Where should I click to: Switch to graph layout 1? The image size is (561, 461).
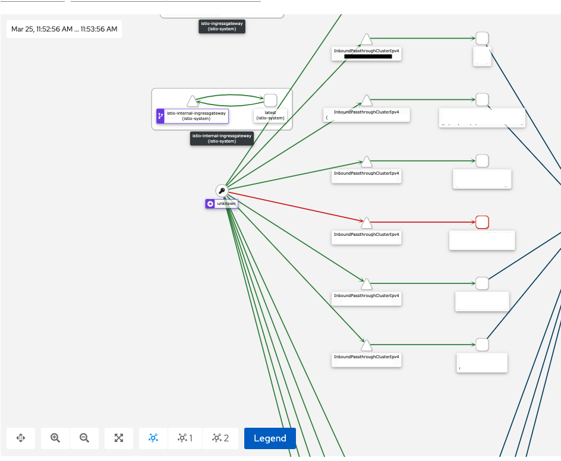[x=185, y=438]
